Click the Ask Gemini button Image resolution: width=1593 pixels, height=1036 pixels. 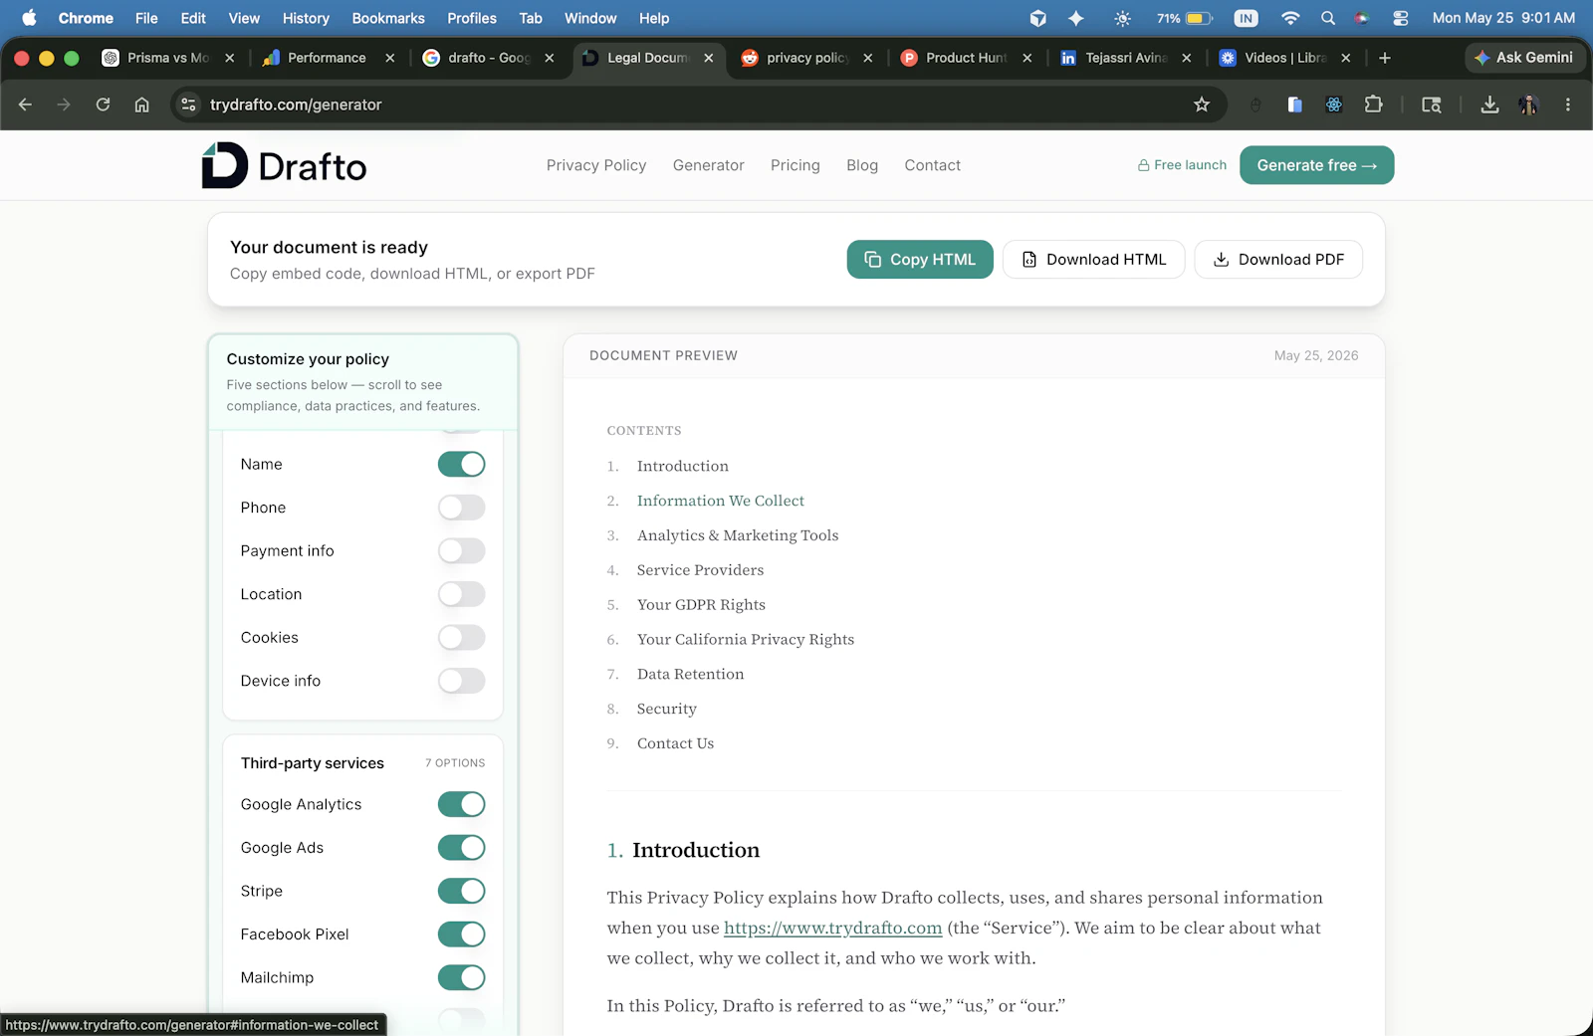1524,58
